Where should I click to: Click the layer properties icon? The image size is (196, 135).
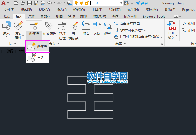pos(126,3)
